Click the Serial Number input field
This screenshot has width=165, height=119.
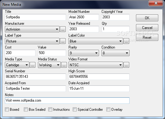tap(35, 77)
